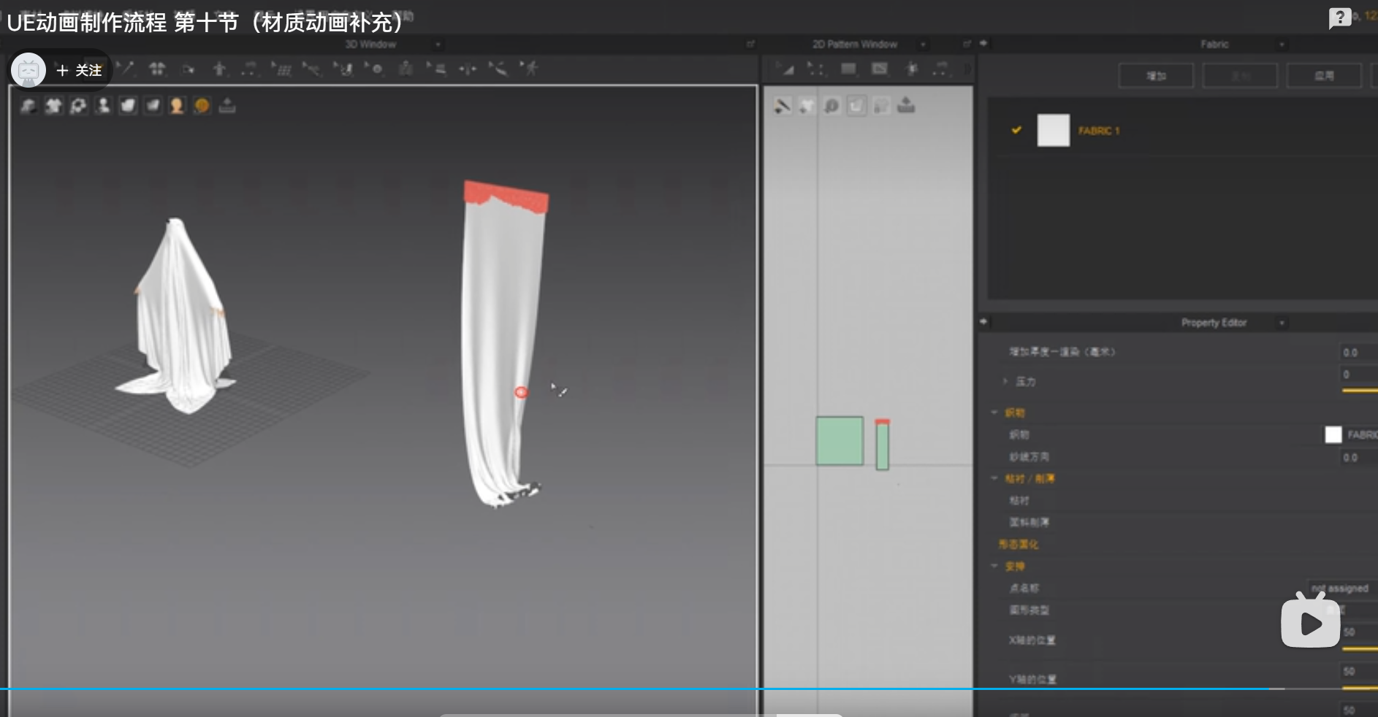Select the FABRIC 1 white thumbnail swatch
This screenshot has width=1378, height=717.
1053,130
